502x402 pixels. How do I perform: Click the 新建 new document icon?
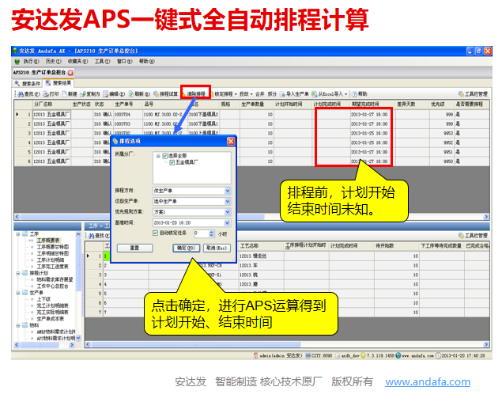tap(64, 94)
